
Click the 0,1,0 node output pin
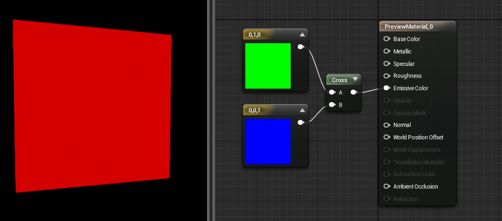click(301, 47)
